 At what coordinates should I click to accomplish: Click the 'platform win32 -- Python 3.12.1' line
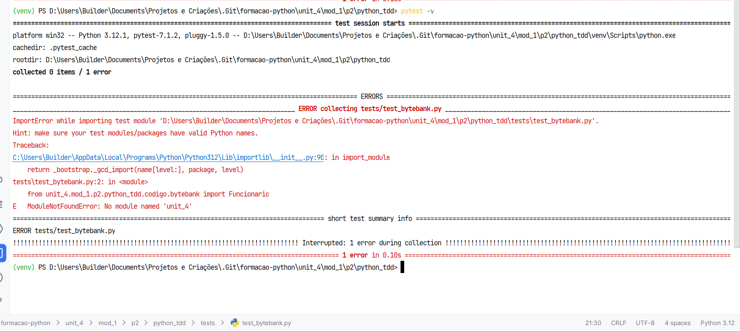344,35
